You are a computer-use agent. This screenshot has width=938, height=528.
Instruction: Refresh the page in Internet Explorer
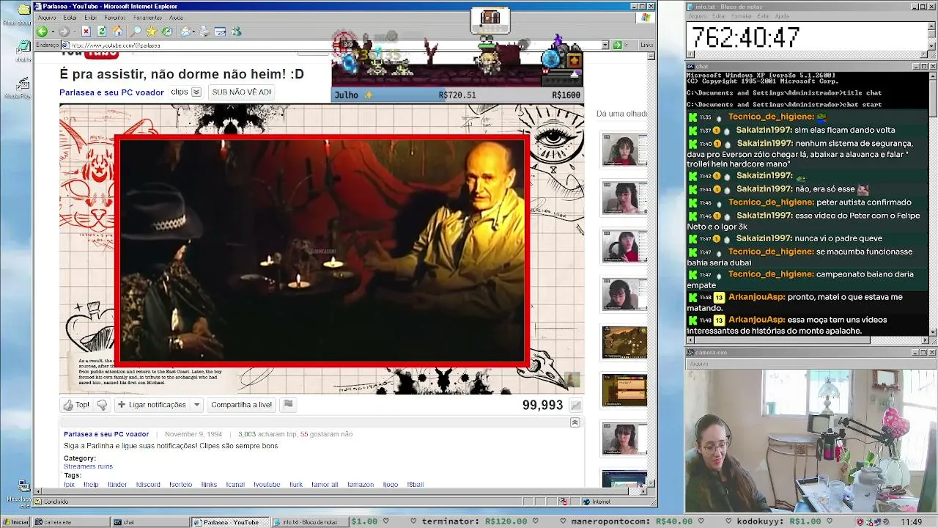coord(102,32)
